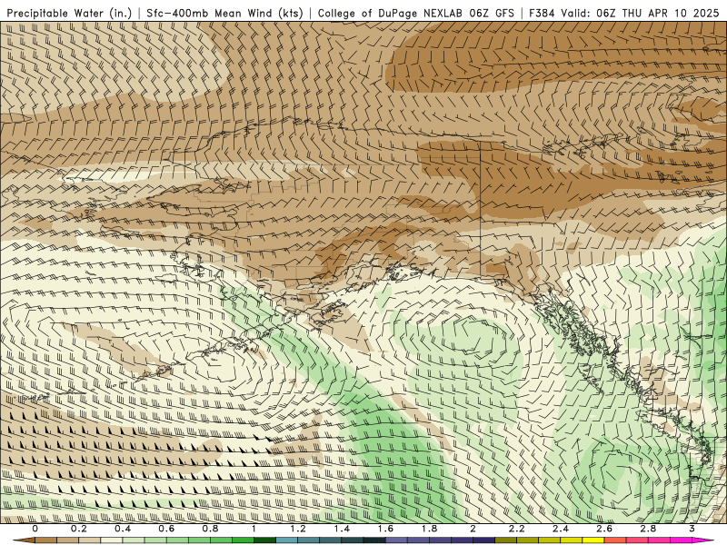Click the colorbar label "2.8"
Viewport: 727px width, 545px height.
648,529
